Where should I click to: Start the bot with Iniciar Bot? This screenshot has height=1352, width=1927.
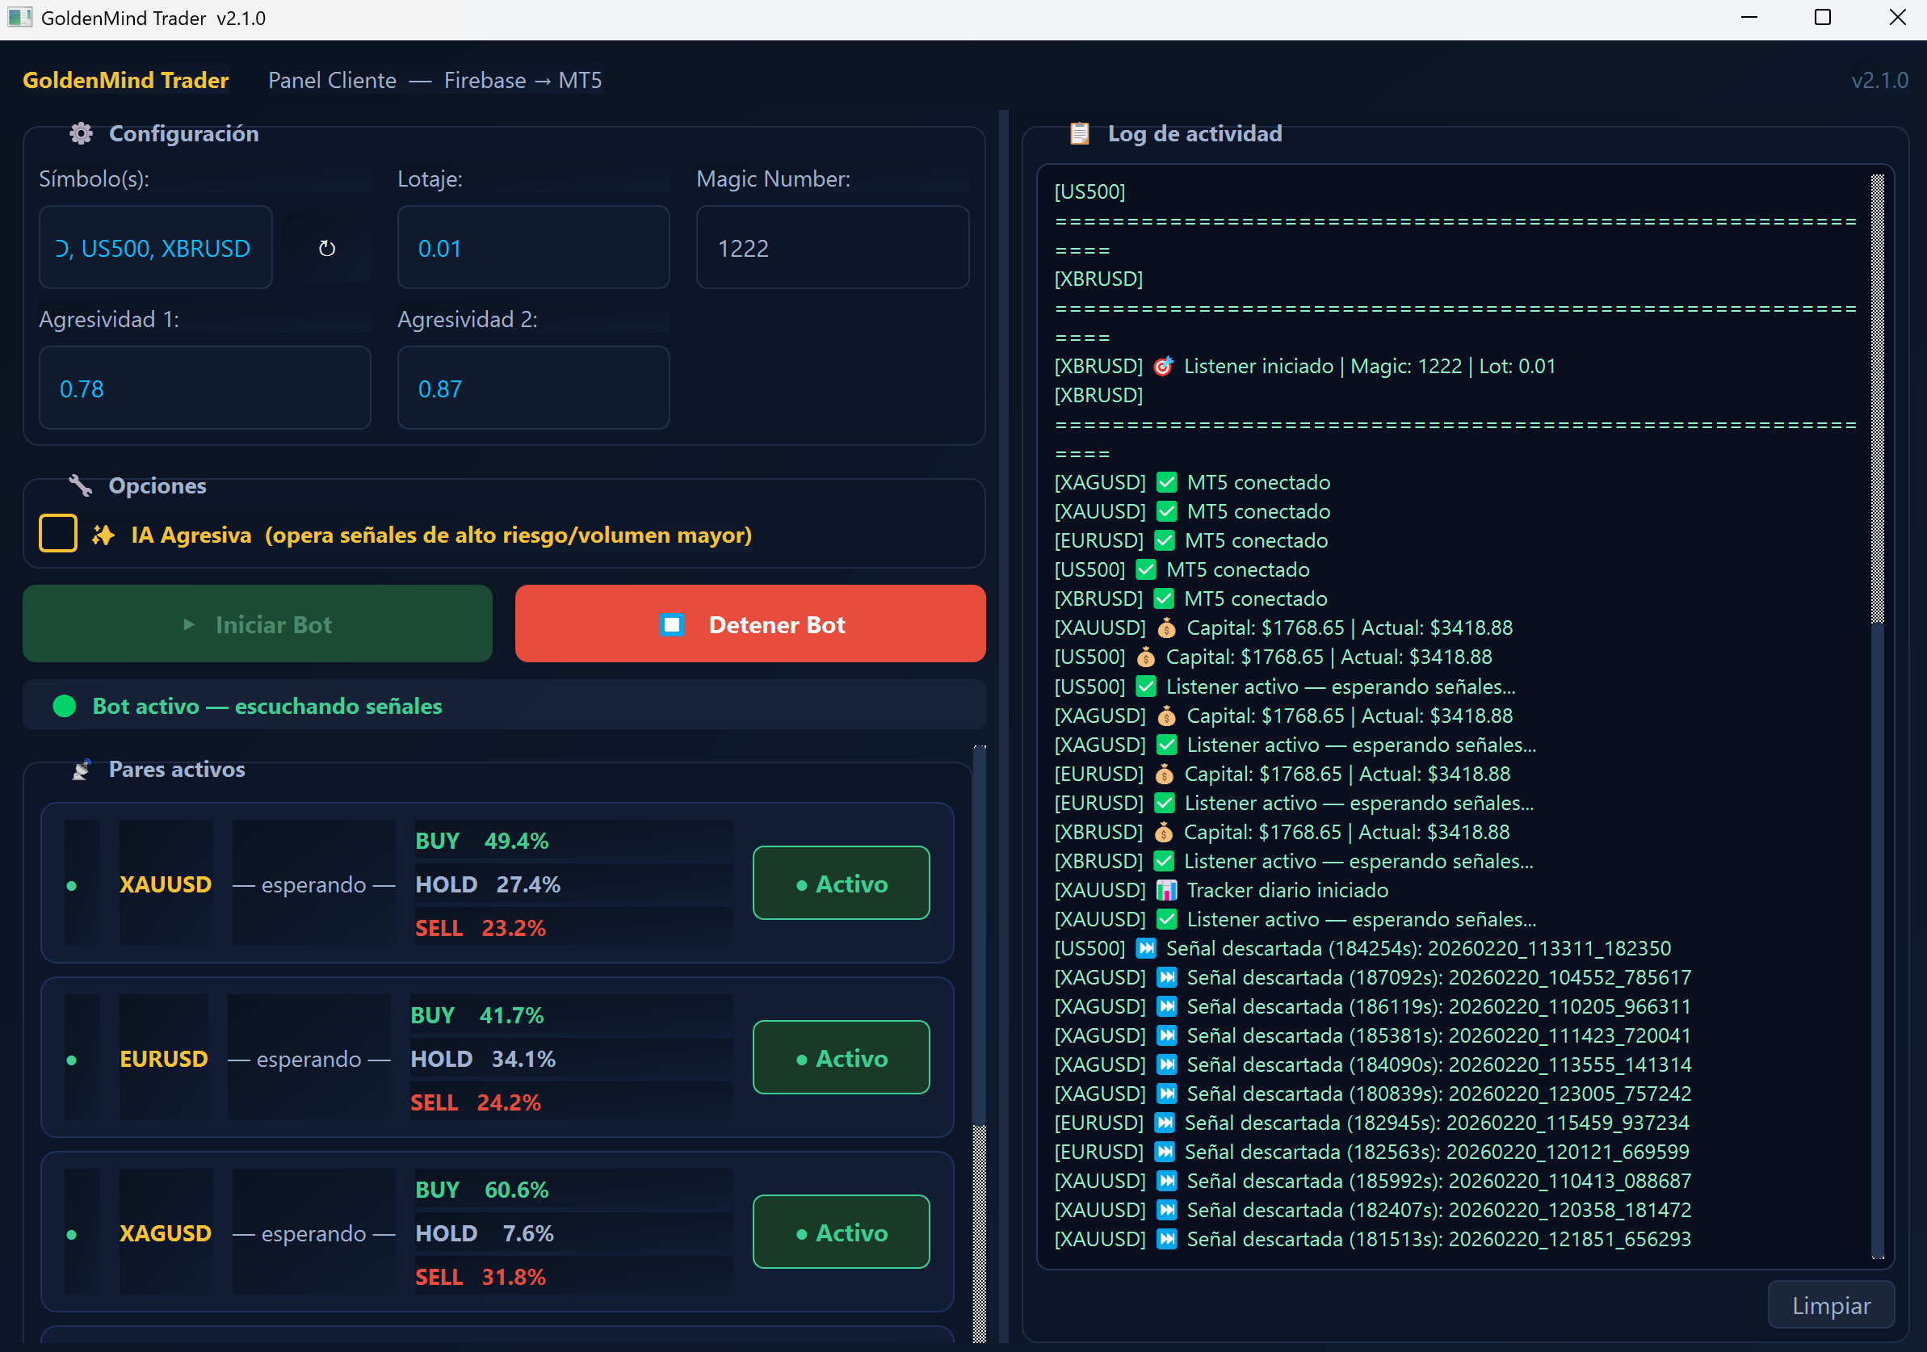[258, 624]
